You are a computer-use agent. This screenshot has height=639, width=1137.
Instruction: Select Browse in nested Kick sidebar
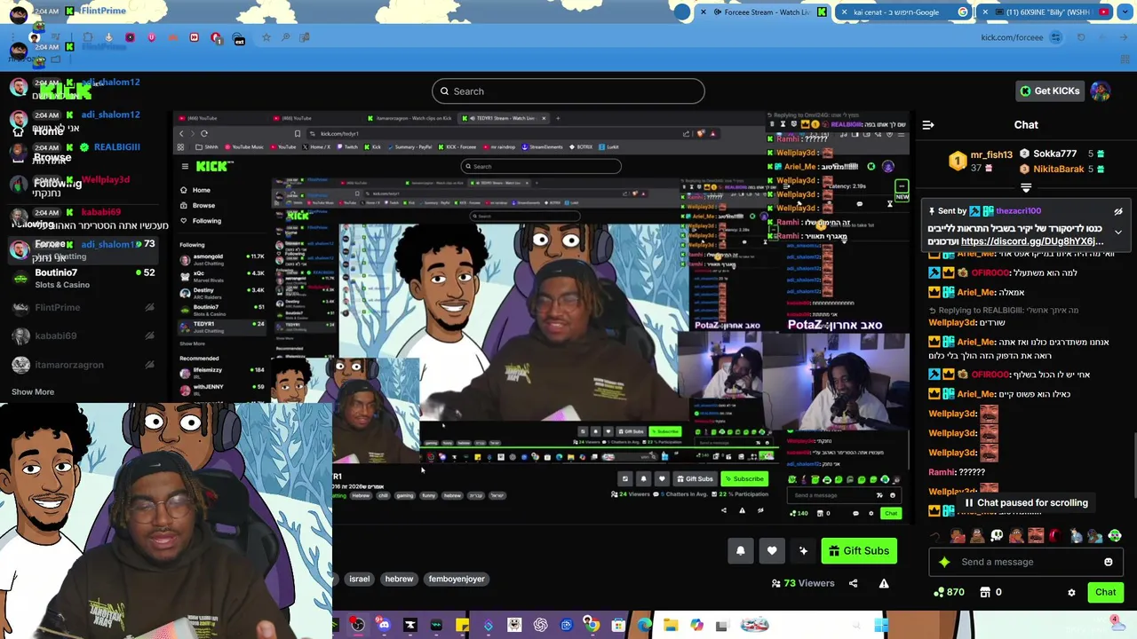[x=197, y=205]
